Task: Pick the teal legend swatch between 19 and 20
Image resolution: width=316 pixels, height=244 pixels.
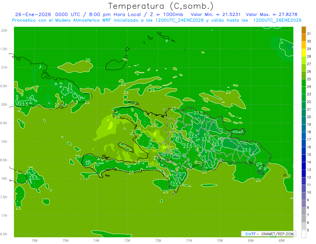Action: pyautogui.click(x=304, y=121)
